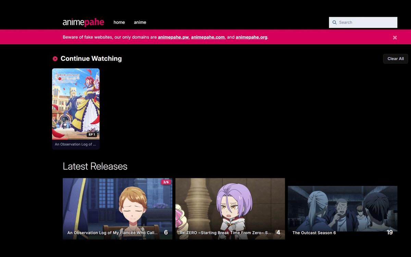Click the EP 1 badge on poster
The width and height of the screenshot is (411, 257).
click(x=92, y=135)
